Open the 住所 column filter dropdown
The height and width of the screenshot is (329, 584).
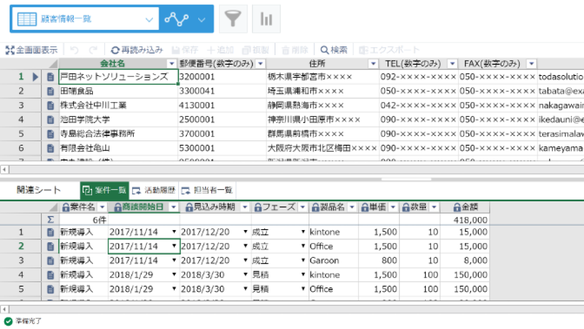click(373, 64)
